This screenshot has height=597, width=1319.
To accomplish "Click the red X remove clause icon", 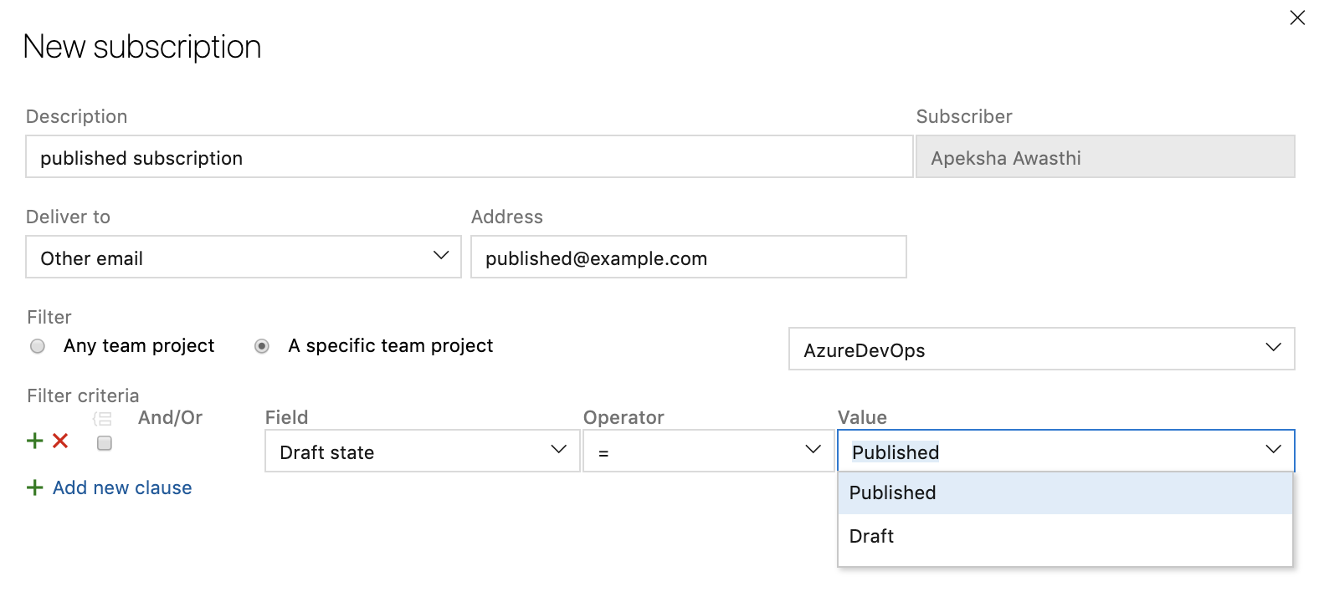I will (x=60, y=441).
